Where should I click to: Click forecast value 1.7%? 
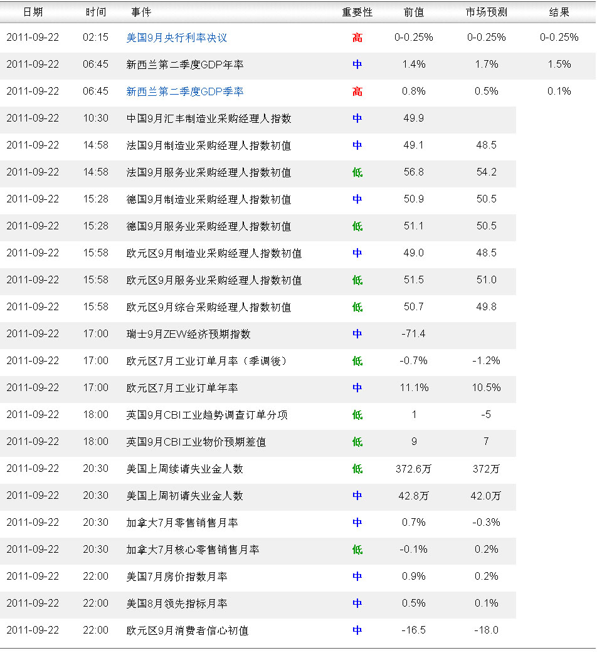point(486,64)
